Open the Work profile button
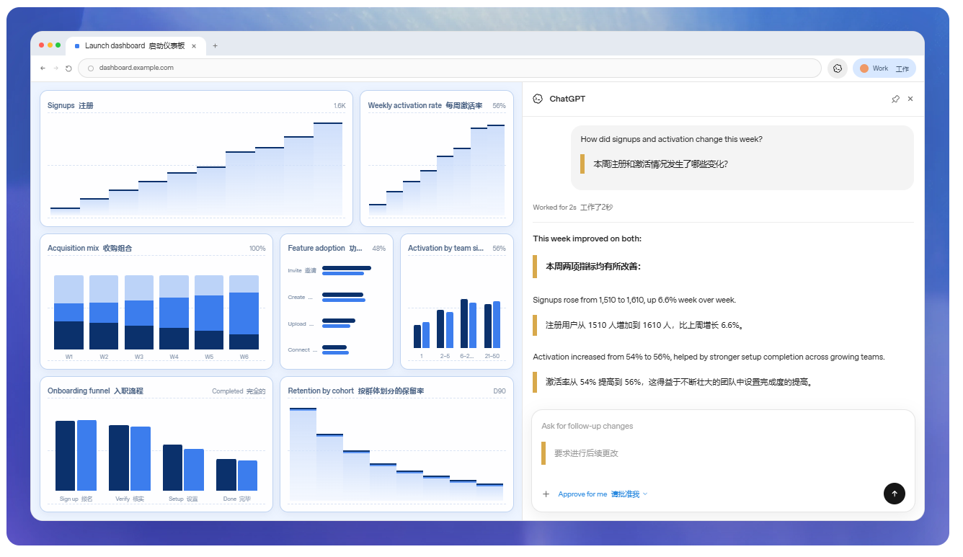The height and width of the screenshot is (557, 963). tap(884, 68)
